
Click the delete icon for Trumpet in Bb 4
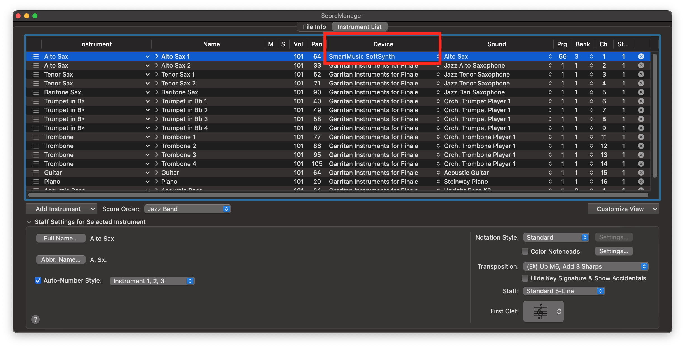point(641,128)
